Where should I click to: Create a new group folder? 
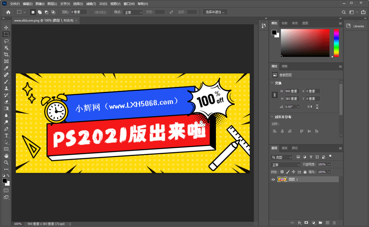pyautogui.click(x=320, y=223)
